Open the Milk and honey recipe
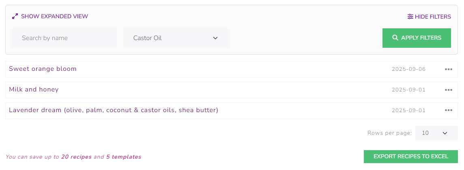 [x=34, y=89]
